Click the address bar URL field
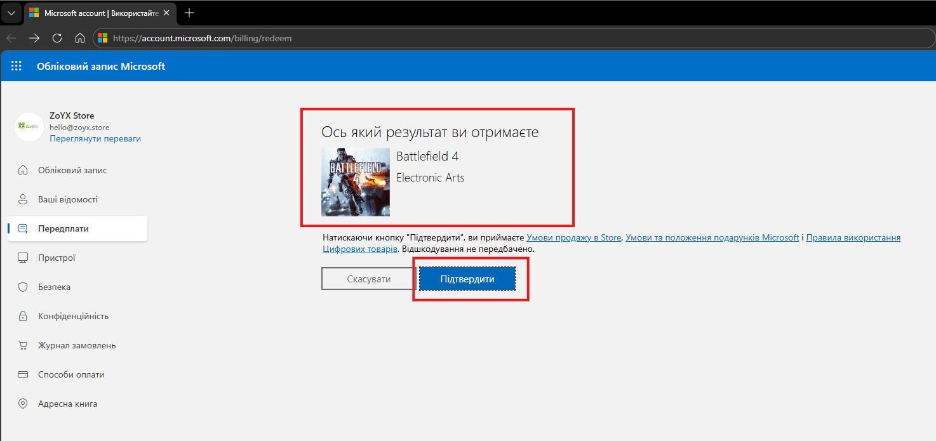This screenshot has width=936, height=441. click(x=514, y=38)
